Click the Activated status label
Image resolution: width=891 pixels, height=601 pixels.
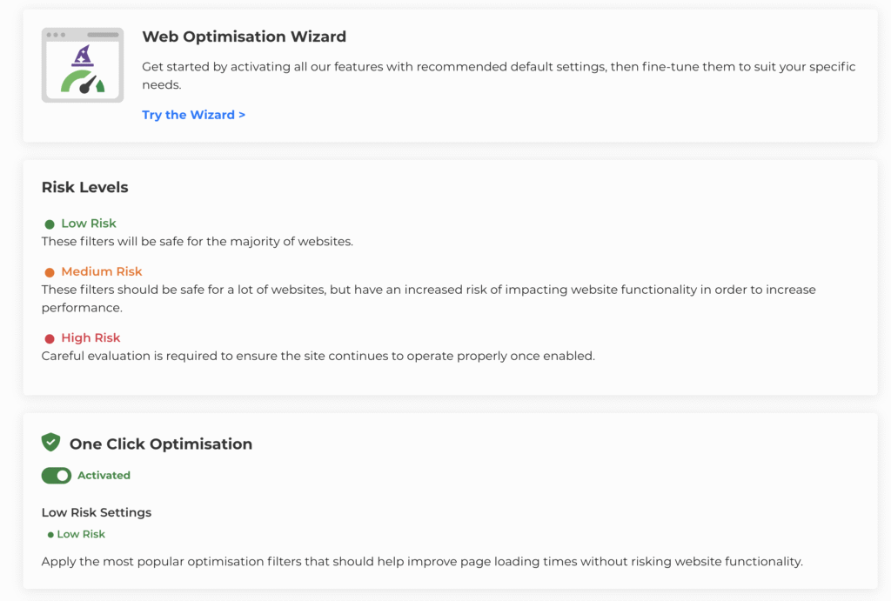tap(104, 476)
